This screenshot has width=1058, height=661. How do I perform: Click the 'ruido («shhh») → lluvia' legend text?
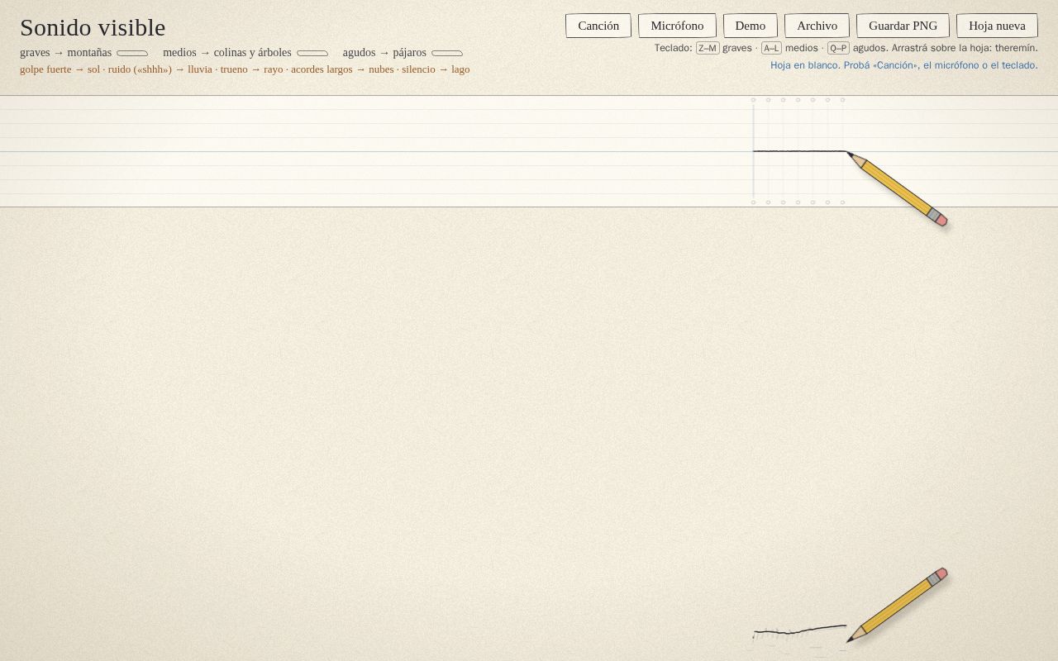160,69
